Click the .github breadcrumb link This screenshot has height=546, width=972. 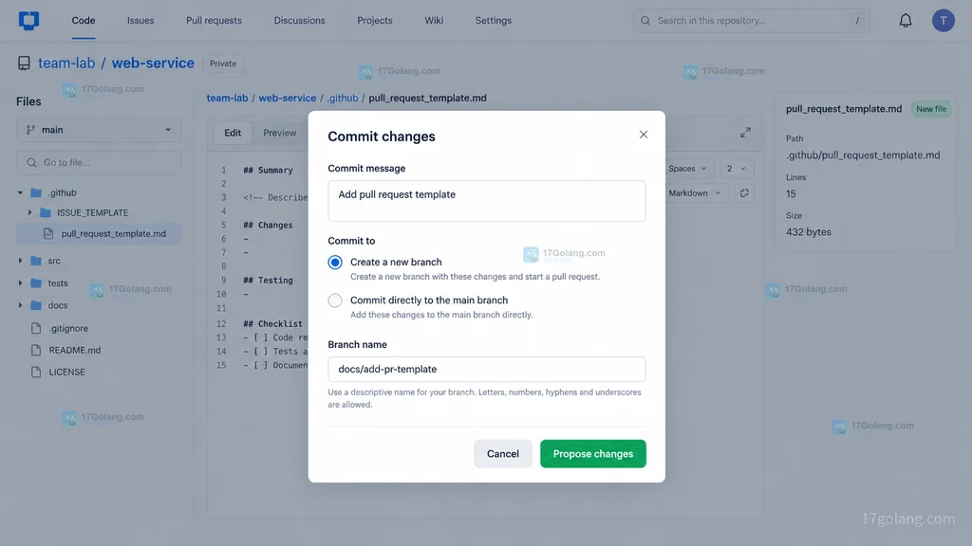(x=342, y=98)
